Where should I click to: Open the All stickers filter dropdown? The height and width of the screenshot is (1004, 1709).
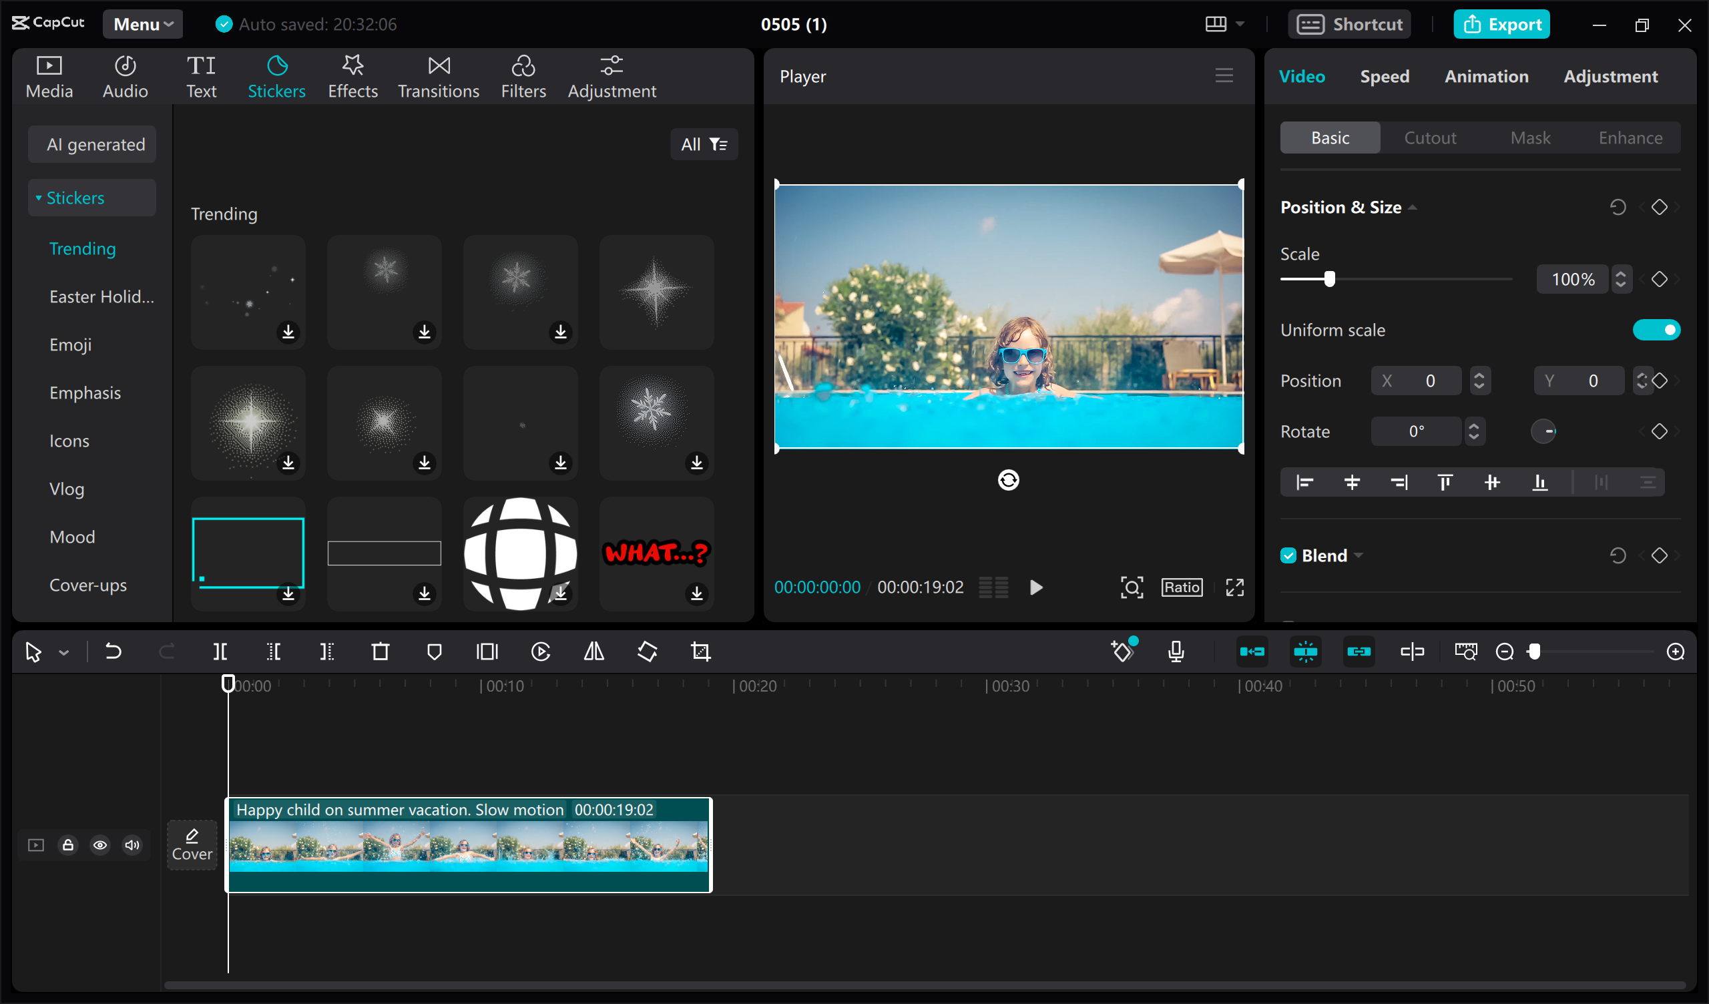(x=703, y=144)
